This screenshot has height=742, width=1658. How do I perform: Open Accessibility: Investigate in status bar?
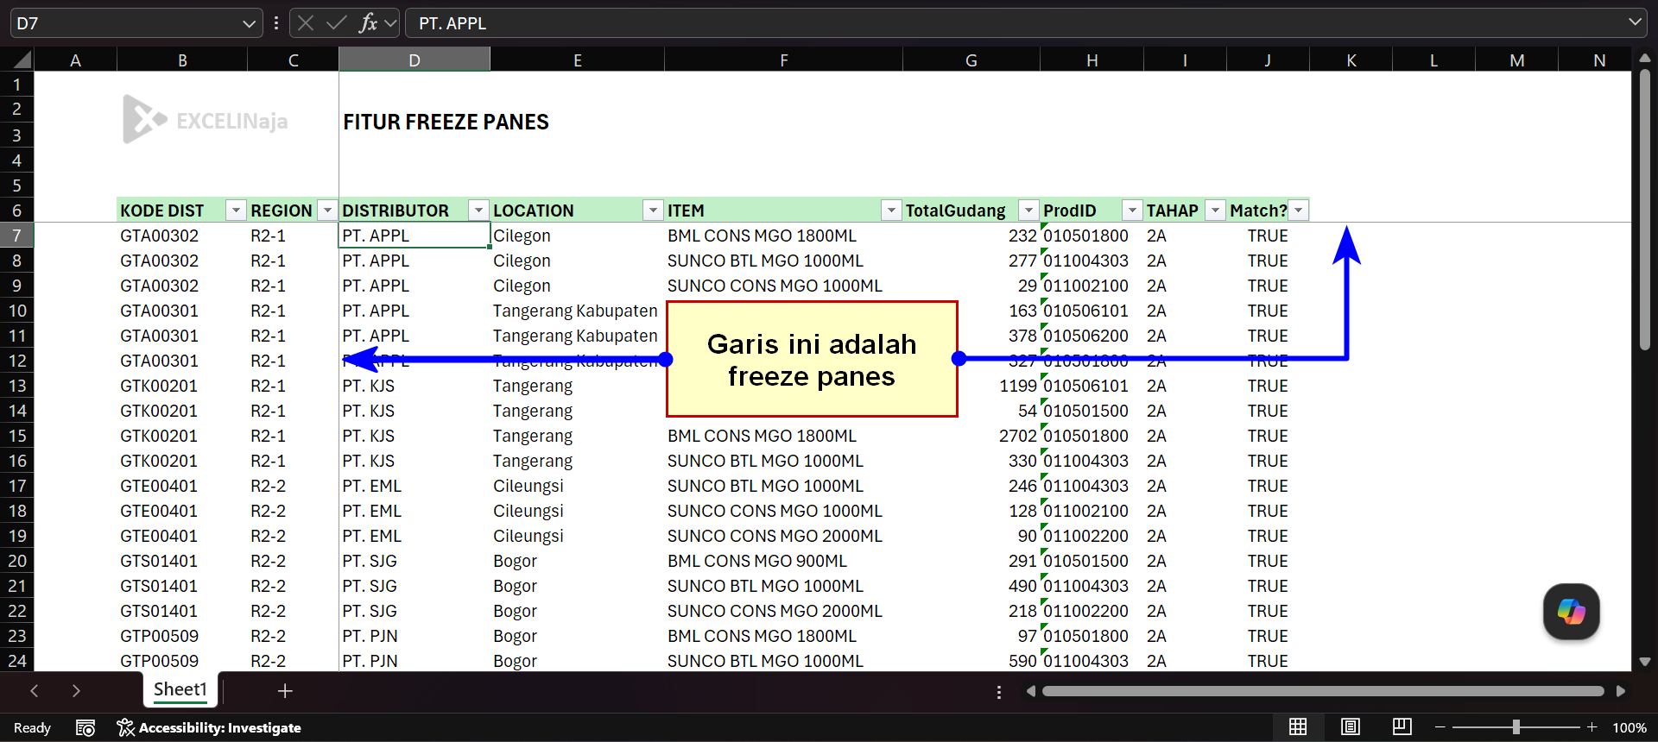pyautogui.click(x=209, y=728)
